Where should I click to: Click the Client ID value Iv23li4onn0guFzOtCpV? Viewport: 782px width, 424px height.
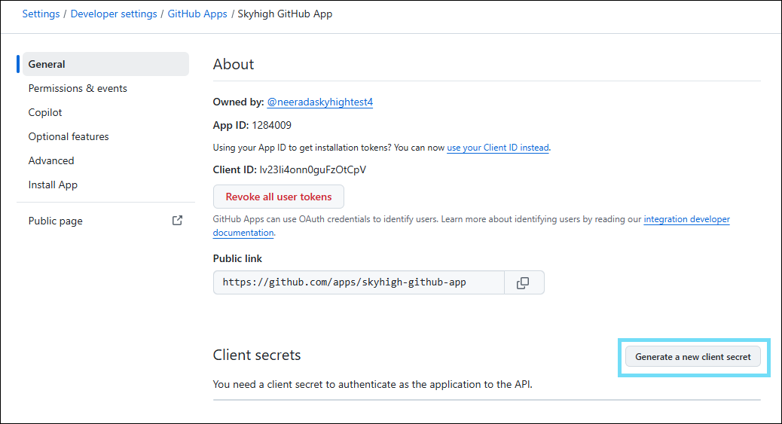tap(313, 169)
